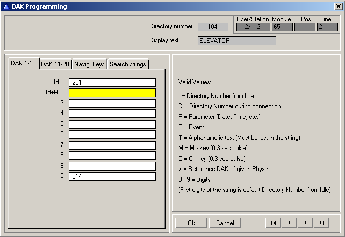Image resolution: width=345 pixels, height=237 pixels.
Task: Click the DAK 10 field containing I614
Action: coord(112,176)
